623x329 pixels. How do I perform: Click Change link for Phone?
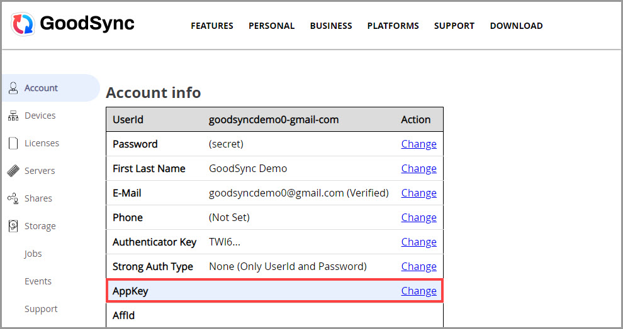[x=418, y=218]
